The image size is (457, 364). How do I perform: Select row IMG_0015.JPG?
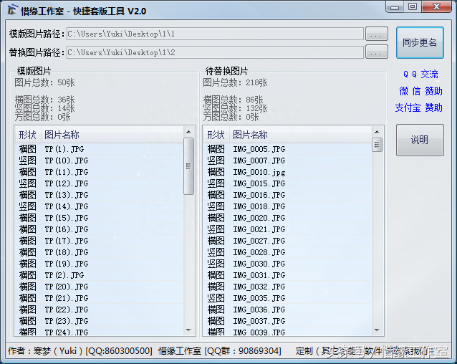(287, 183)
